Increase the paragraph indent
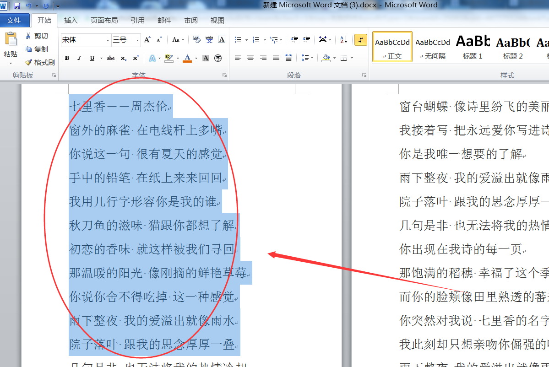 (x=307, y=40)
